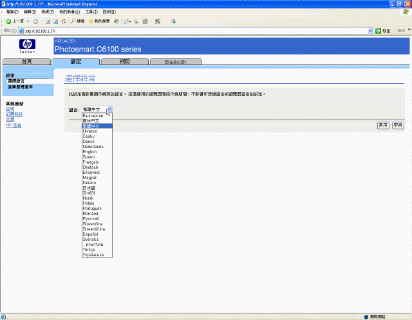Choose 日本語 from language list
The height and width of the screenshot is (320, 412).
97,188
